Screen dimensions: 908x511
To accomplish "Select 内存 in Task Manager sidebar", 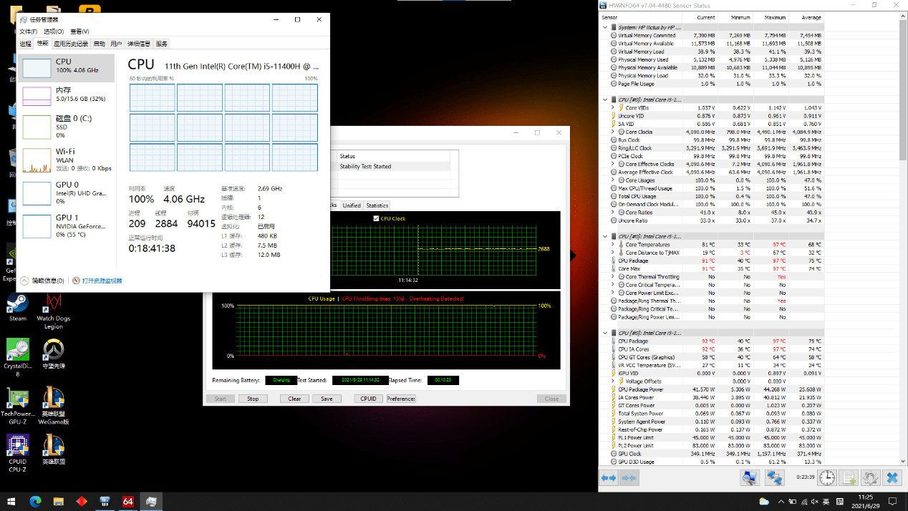I will 65,95.
